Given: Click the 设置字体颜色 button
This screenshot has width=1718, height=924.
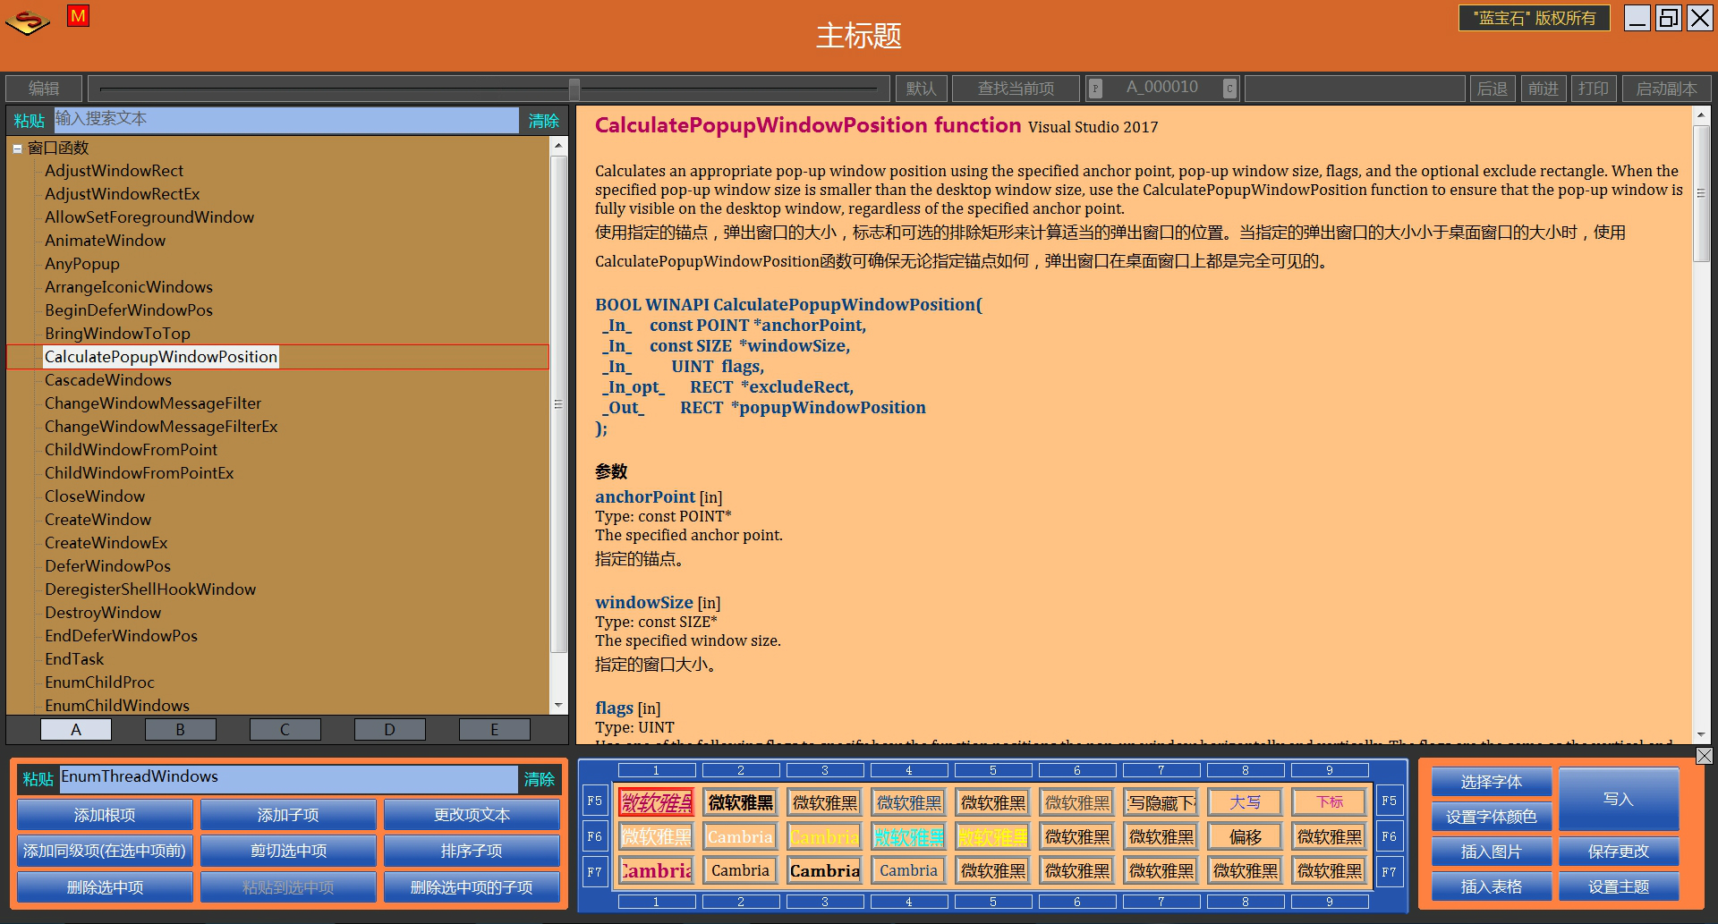Looking at the screenshot, I should tap(1492, 817).
